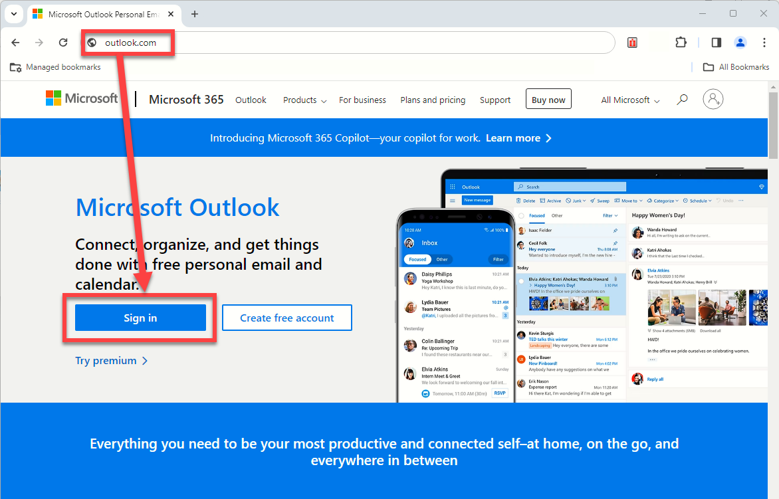The width and height of the screenshot is (779, 499).
Task: Open the tab search dropdown arrow
Action: click(x=14, y=14)
